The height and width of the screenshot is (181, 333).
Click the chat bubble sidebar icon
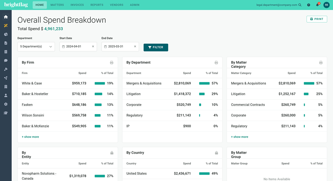coord(6,60)
